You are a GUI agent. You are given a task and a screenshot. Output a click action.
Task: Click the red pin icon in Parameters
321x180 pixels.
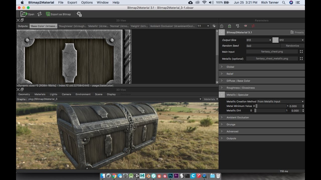[245, 26]
